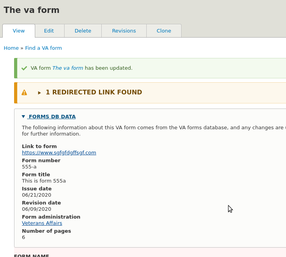This screenshot has width=286, height=257.
Task: Open the sgfgfdgffsgf.com form link
Action: (59, 152)
